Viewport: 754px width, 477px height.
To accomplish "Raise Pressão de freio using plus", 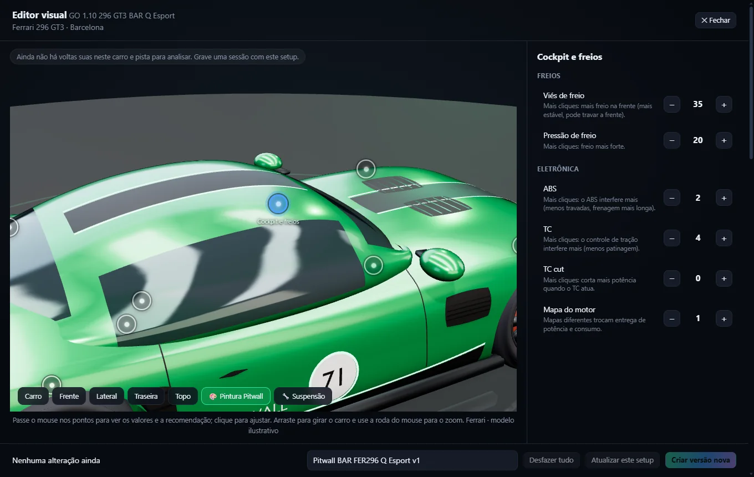I will pos(724,140).
